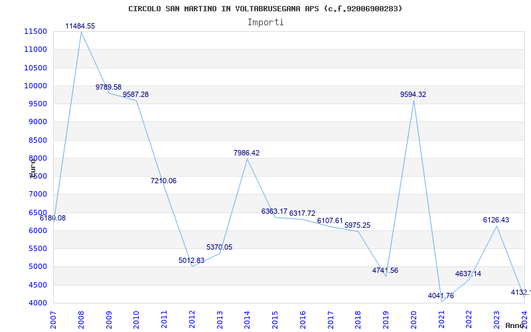Image resolution: width=531 pixels, height=332 pixels.
Task: Select the 2017 year axis label
Action: tap(331, 320)
